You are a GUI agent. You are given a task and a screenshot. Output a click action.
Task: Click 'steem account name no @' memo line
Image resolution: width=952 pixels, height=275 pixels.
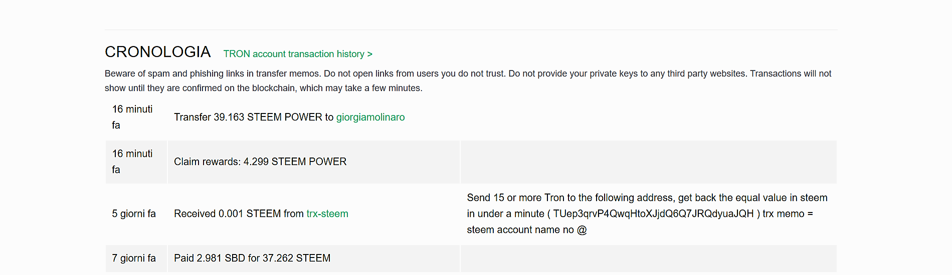[526, 229]
